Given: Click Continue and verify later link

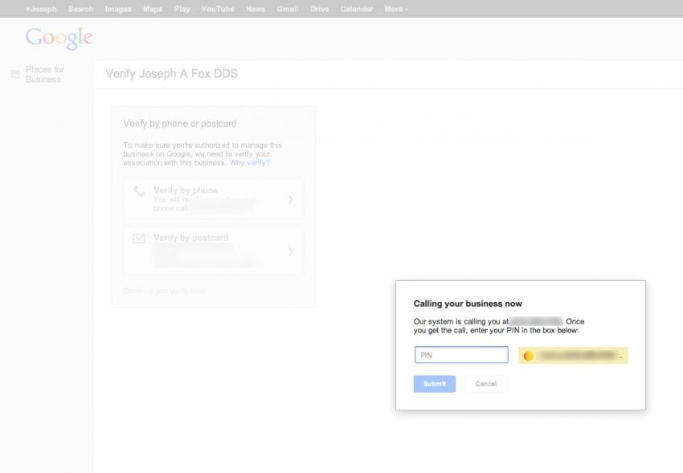Looking at the screenshot, I should click(164, 291).
